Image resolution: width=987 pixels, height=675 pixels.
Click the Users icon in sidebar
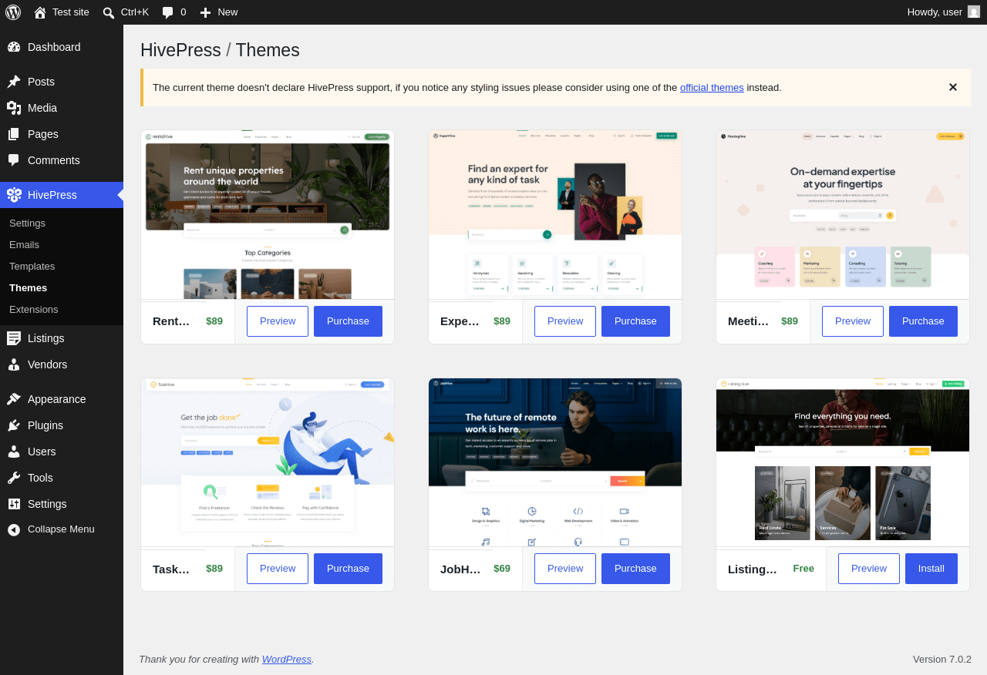click(14, 452)
